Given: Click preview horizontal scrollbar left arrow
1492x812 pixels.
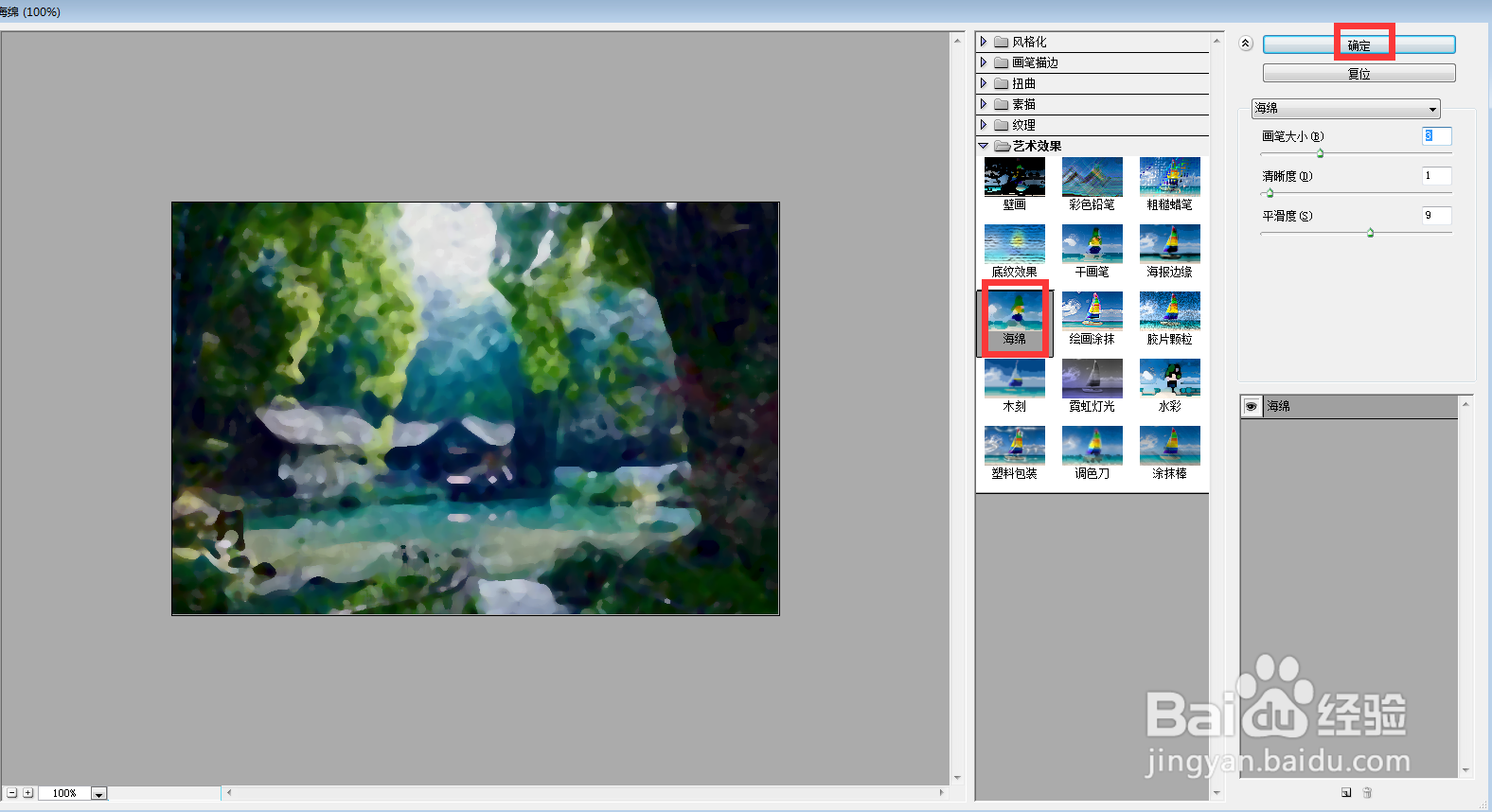Looking at the screenshot, I should pos(229,793).
